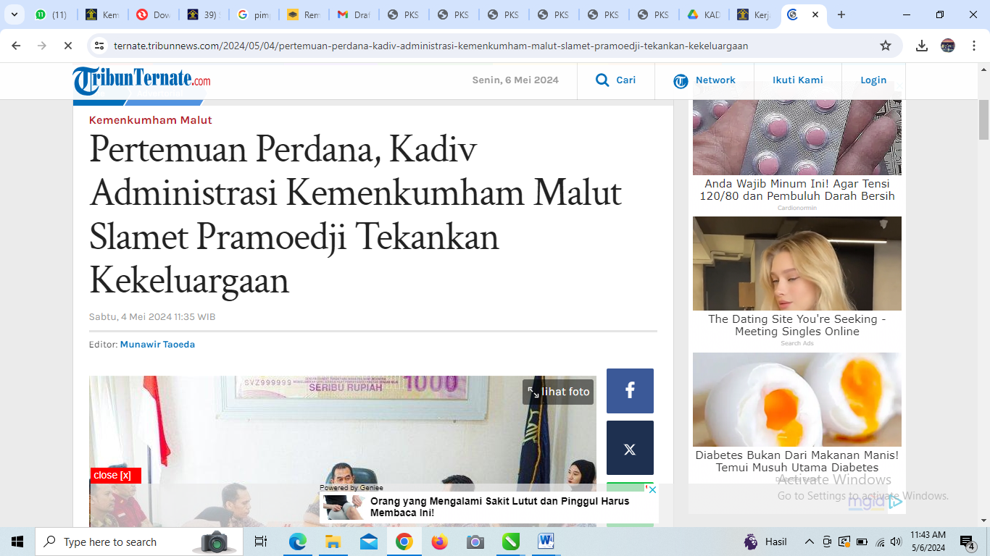Bookmark this page with star icon

pos(885,46)
